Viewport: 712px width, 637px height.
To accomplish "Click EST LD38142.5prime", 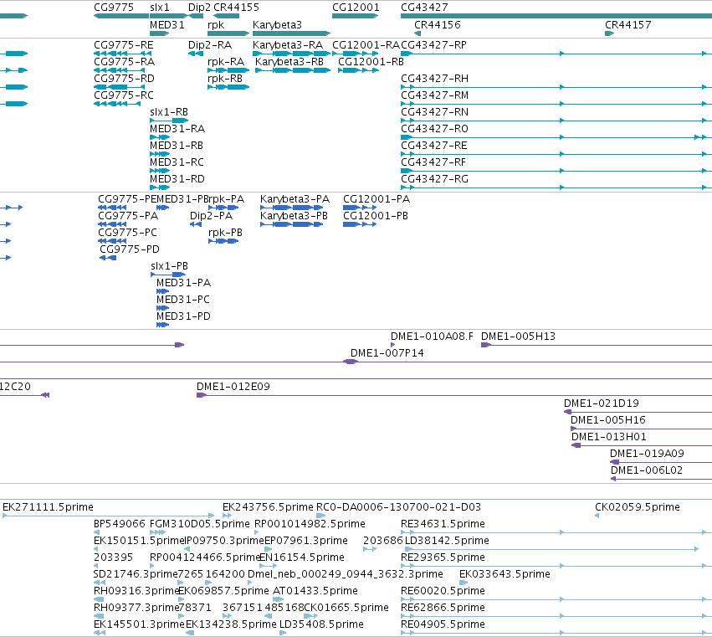I will [551, 549].
